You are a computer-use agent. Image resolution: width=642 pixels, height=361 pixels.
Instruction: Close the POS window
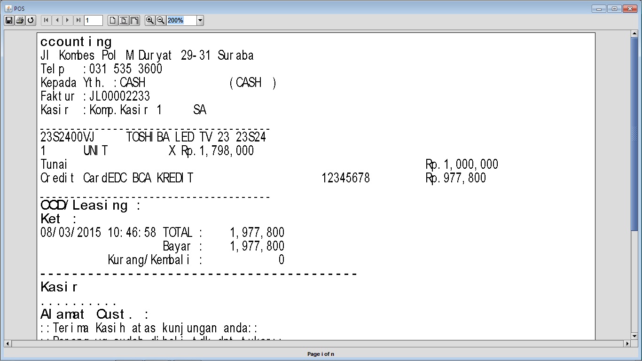[x=629, y=8]
